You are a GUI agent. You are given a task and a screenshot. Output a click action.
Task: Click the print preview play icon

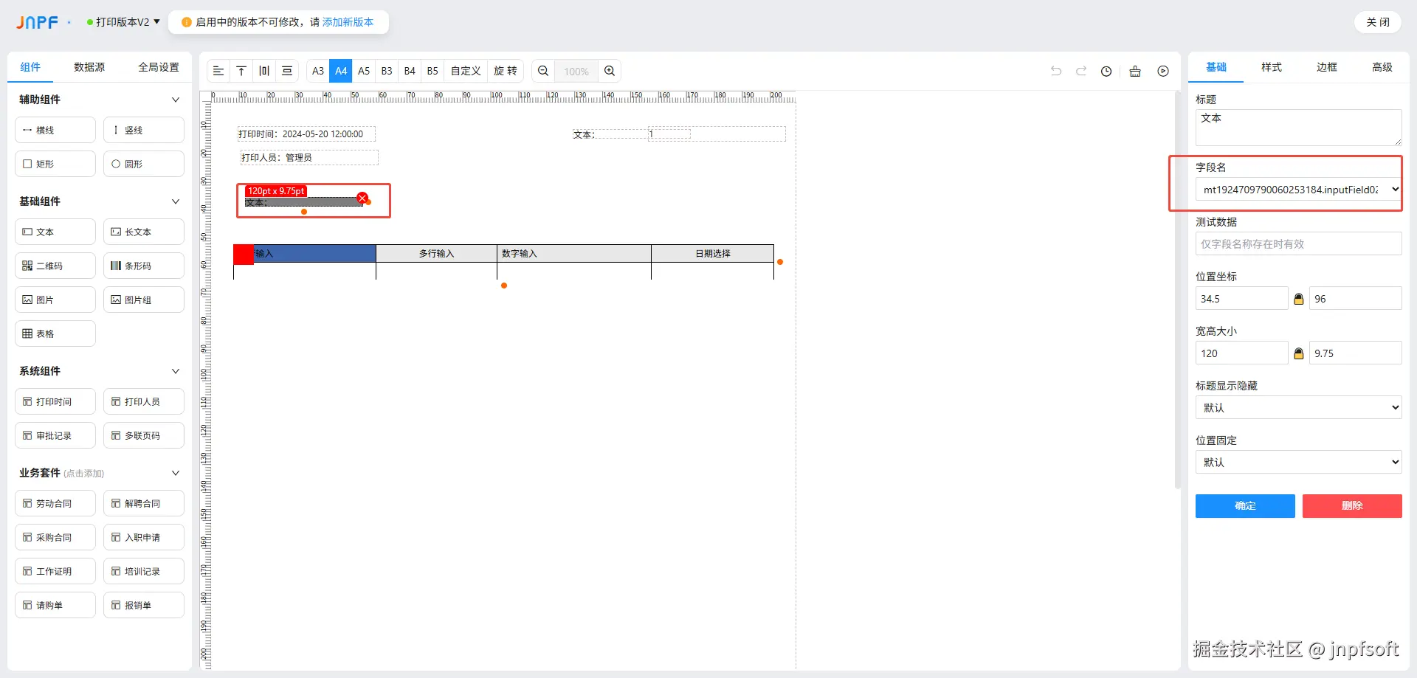click(1163, 71)
